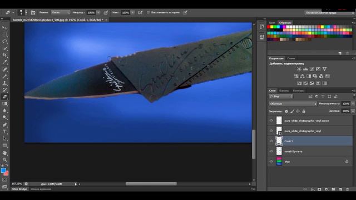Change screen mode via tools panel icon
This screenshot has height=200, width=356.
coord(4,187)
